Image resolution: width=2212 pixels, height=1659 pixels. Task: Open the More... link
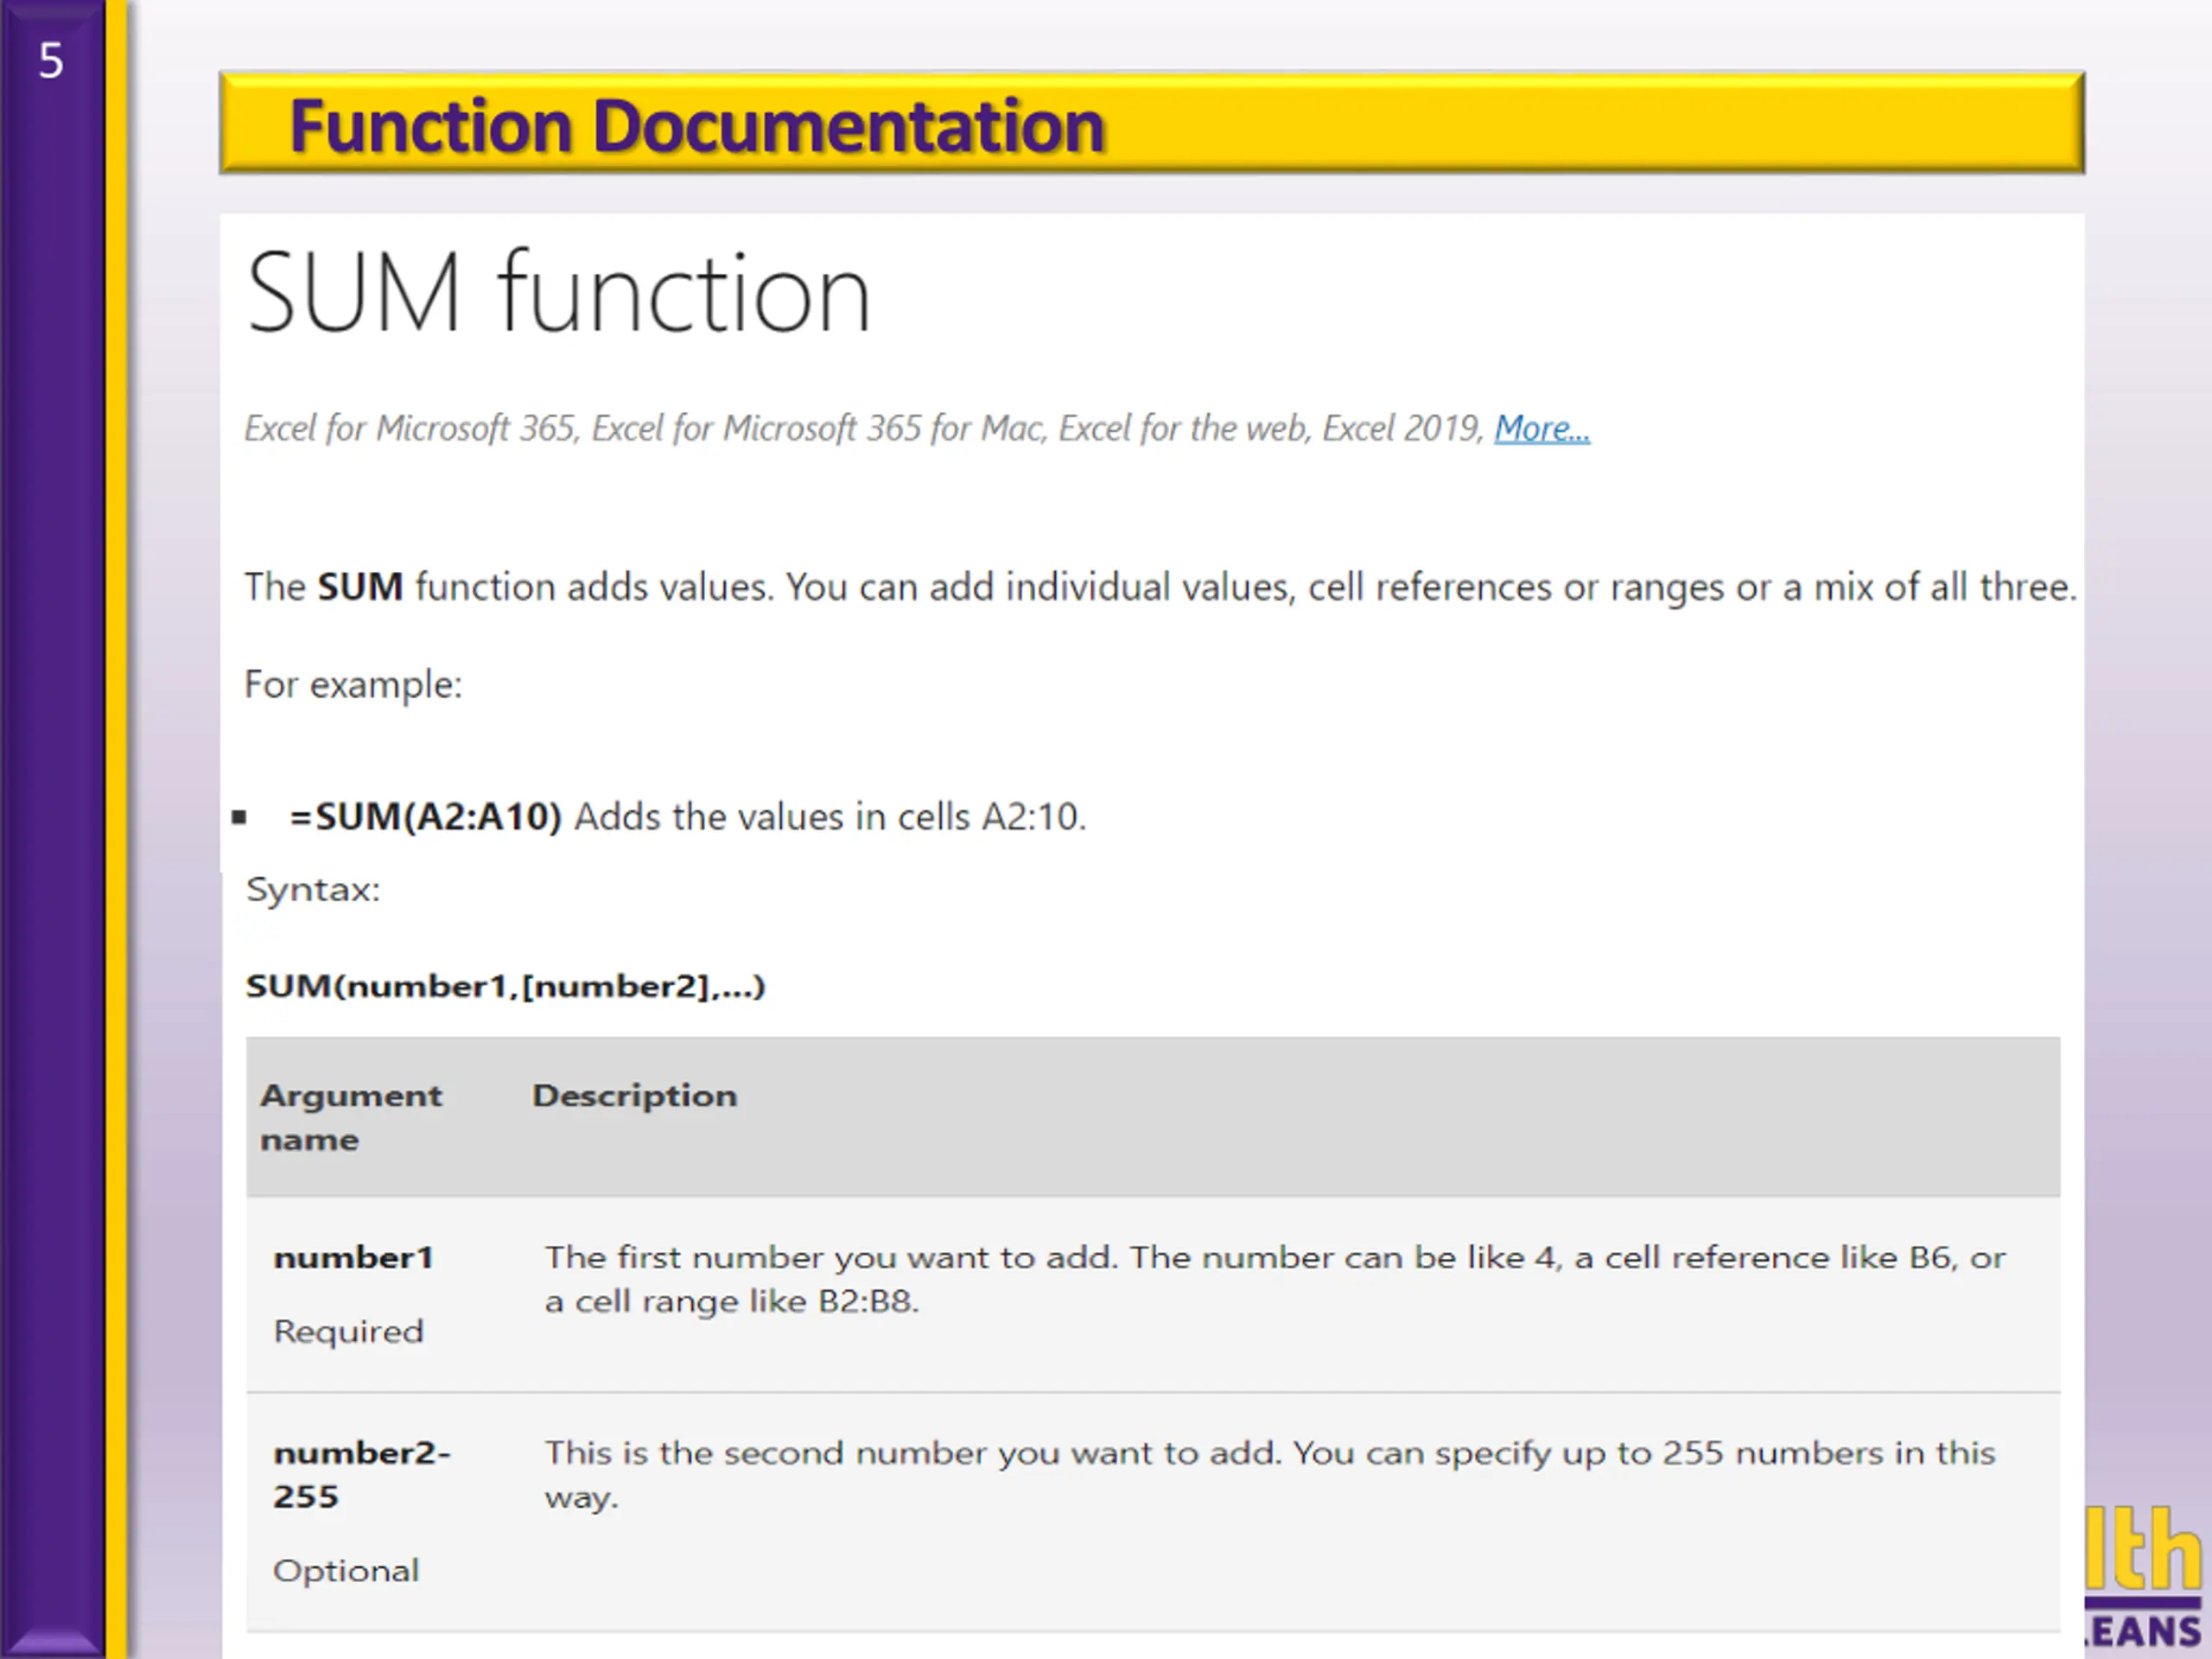[x=1541, y=429]
